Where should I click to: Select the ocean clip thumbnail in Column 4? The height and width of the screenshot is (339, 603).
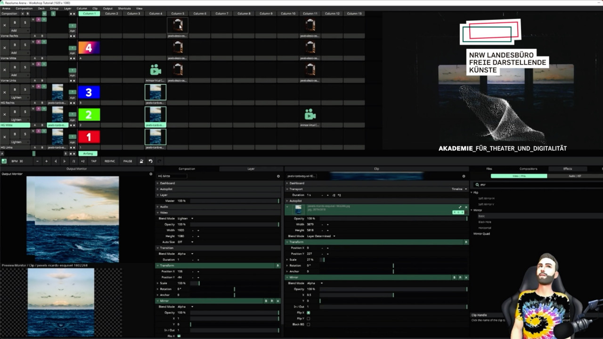click(x=155, y=92)
